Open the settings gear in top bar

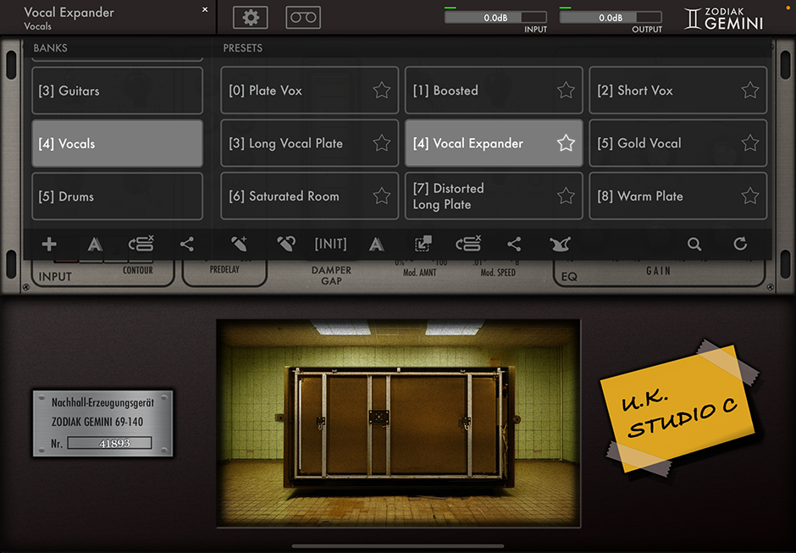[250, 17]
